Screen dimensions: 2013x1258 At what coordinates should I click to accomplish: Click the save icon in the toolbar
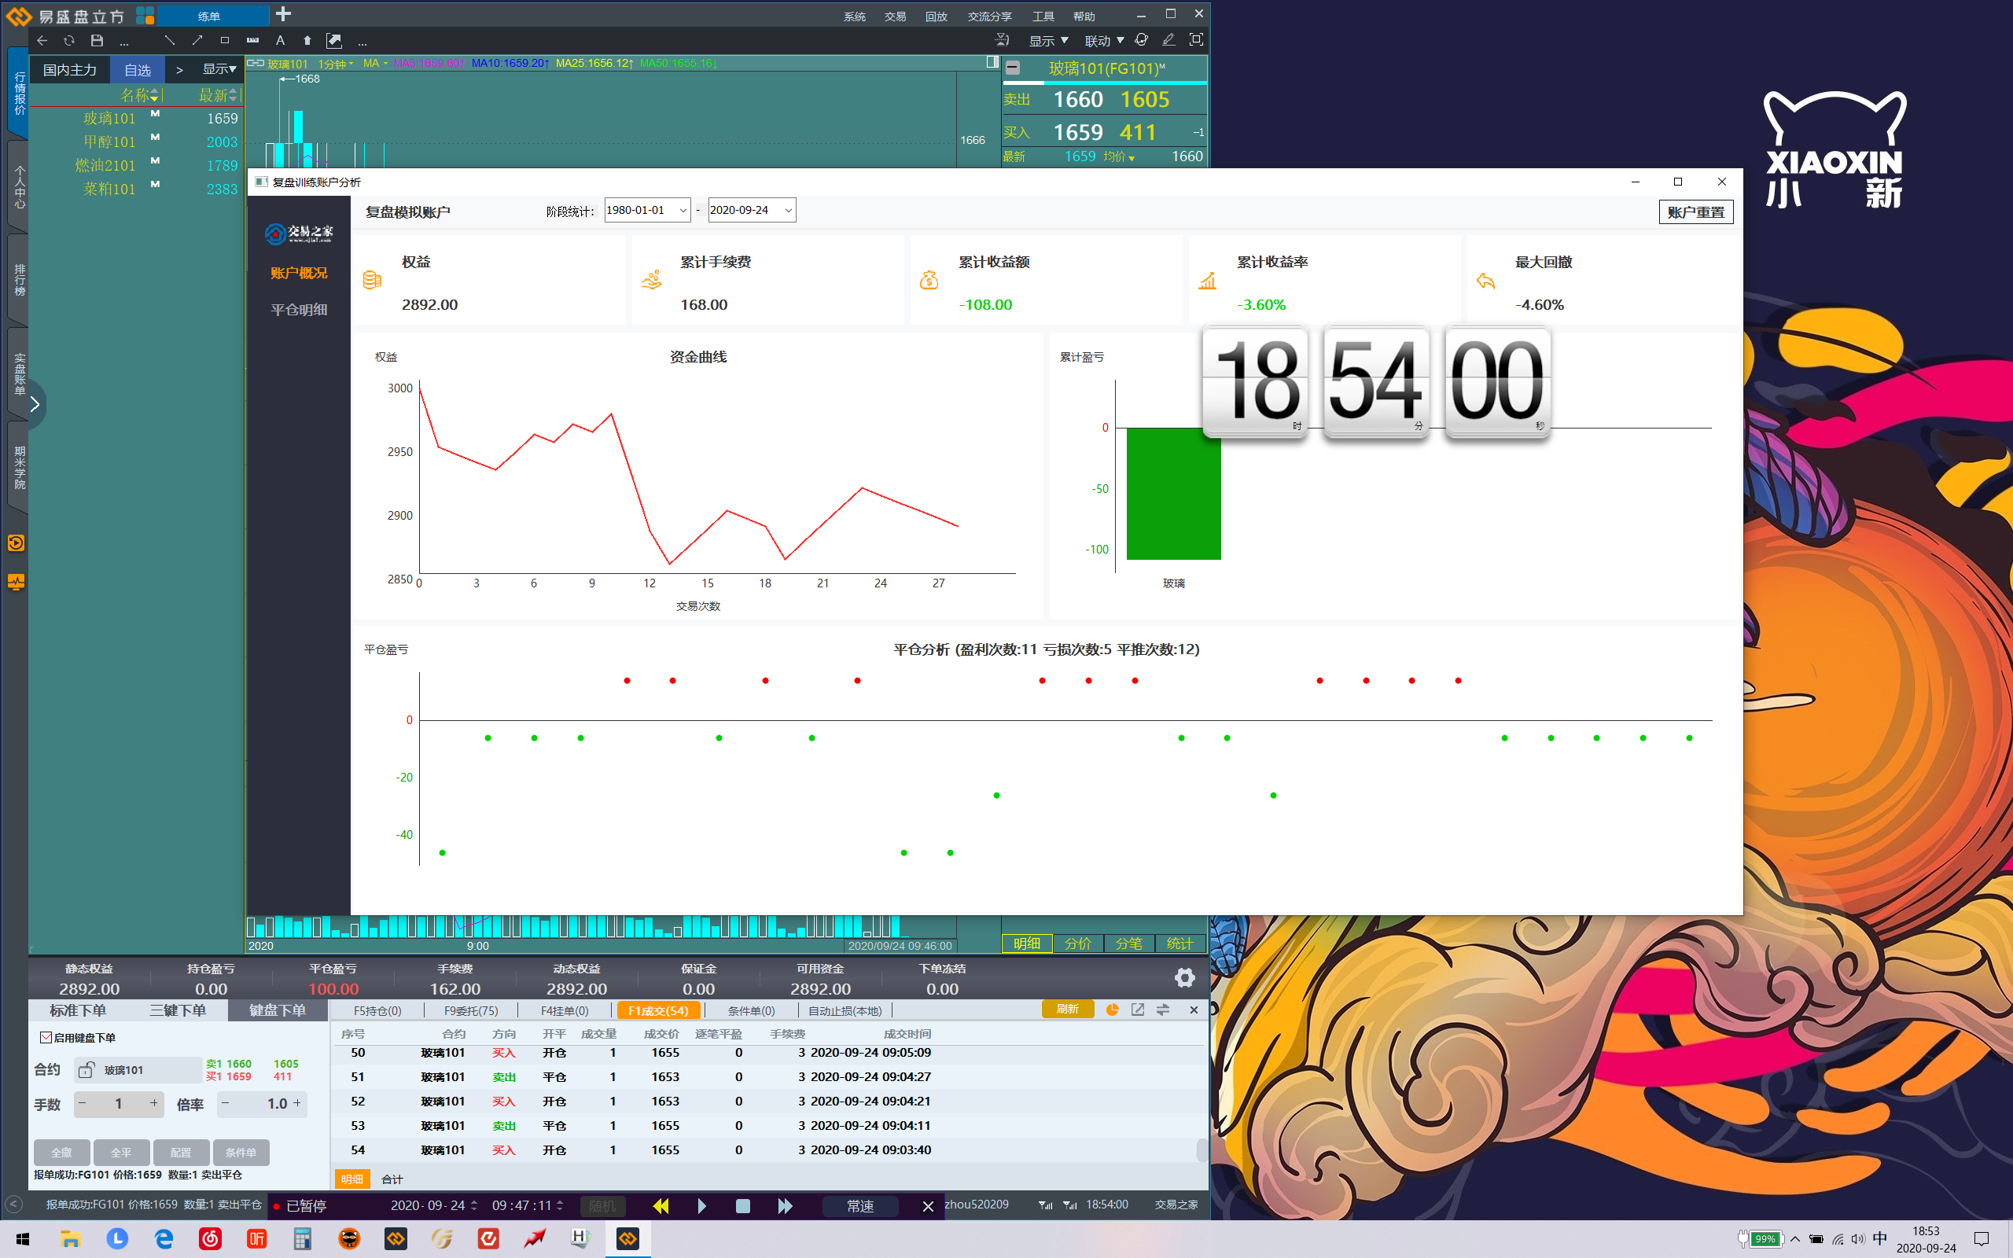tap(97, 40)
